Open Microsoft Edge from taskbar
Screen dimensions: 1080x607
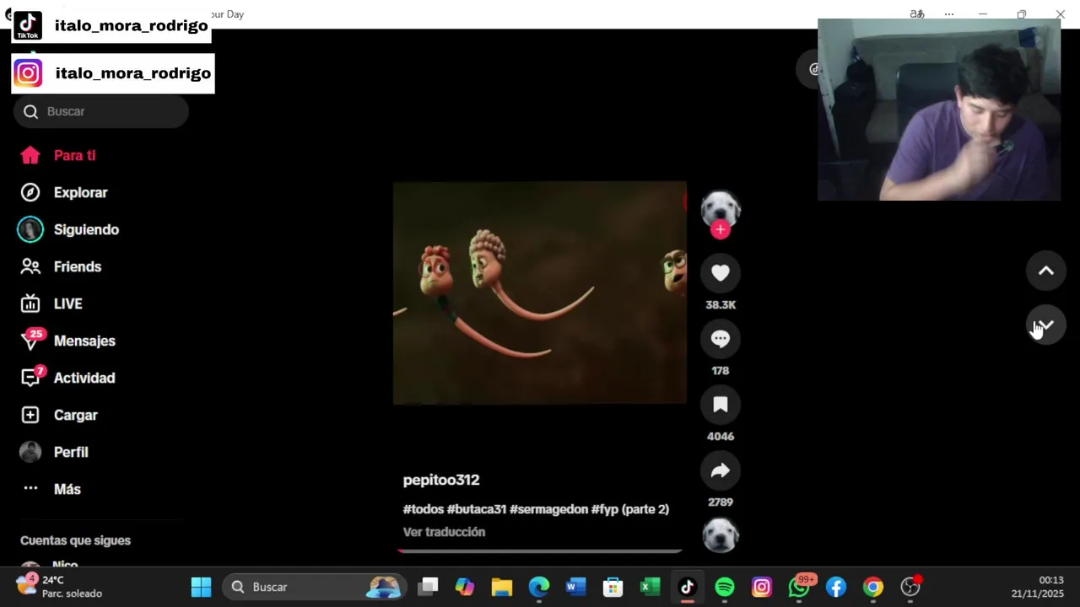(x=539, y=587)
